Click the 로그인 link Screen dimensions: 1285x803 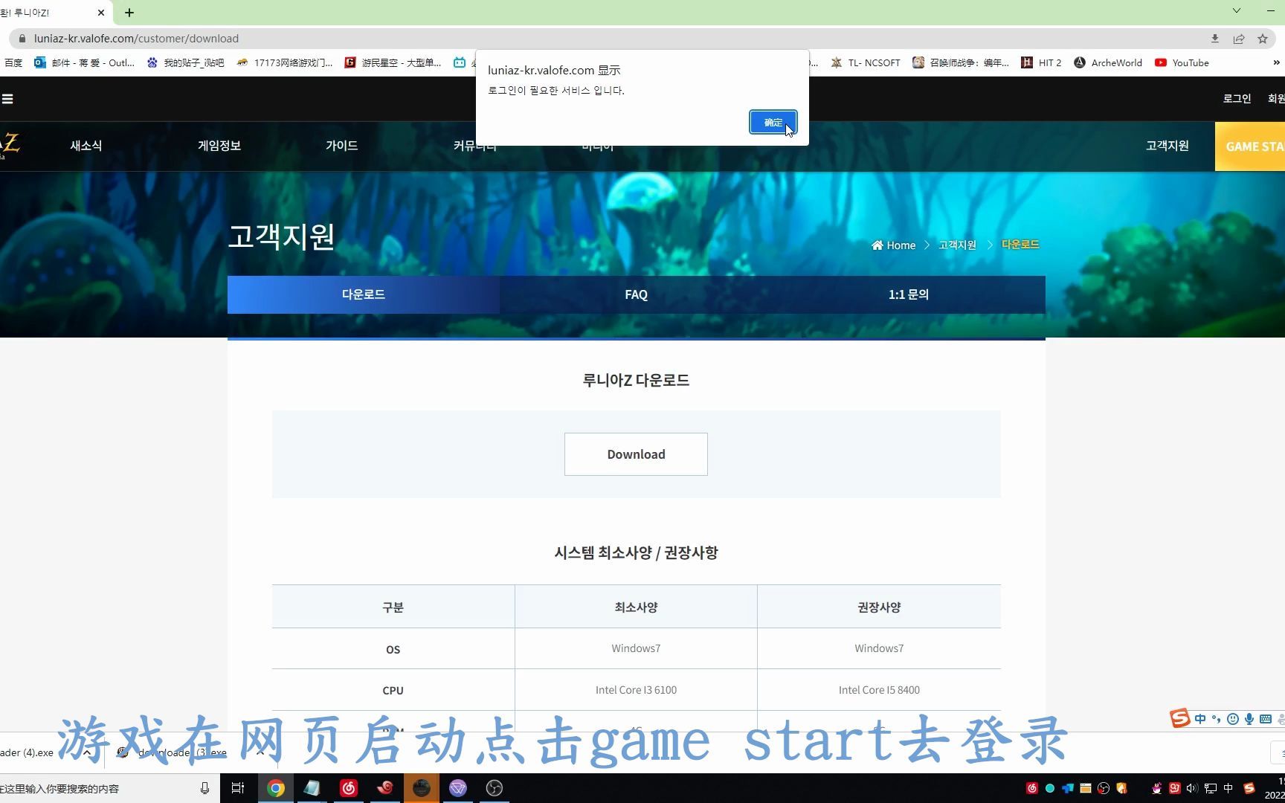point(1237,98)
